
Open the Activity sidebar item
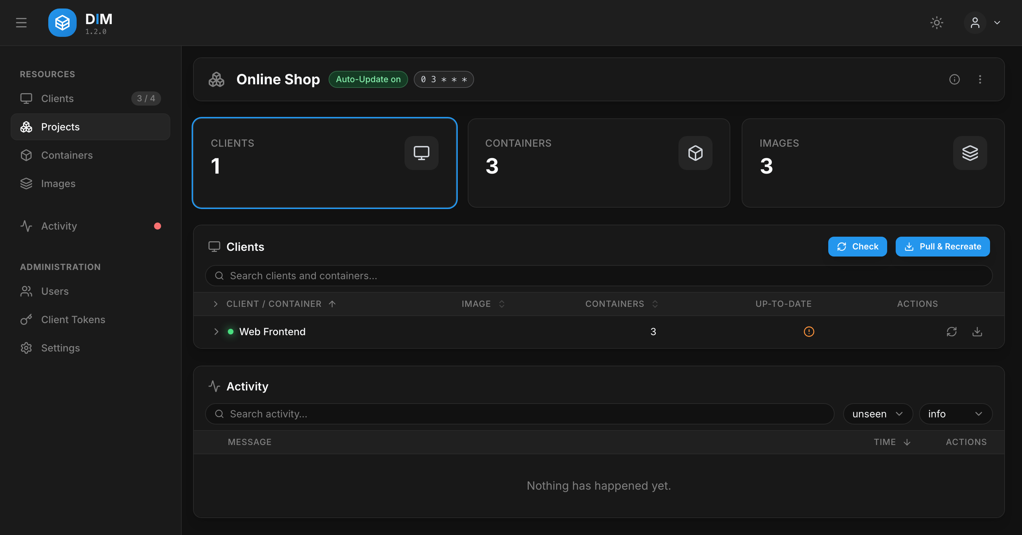(90, 226)
